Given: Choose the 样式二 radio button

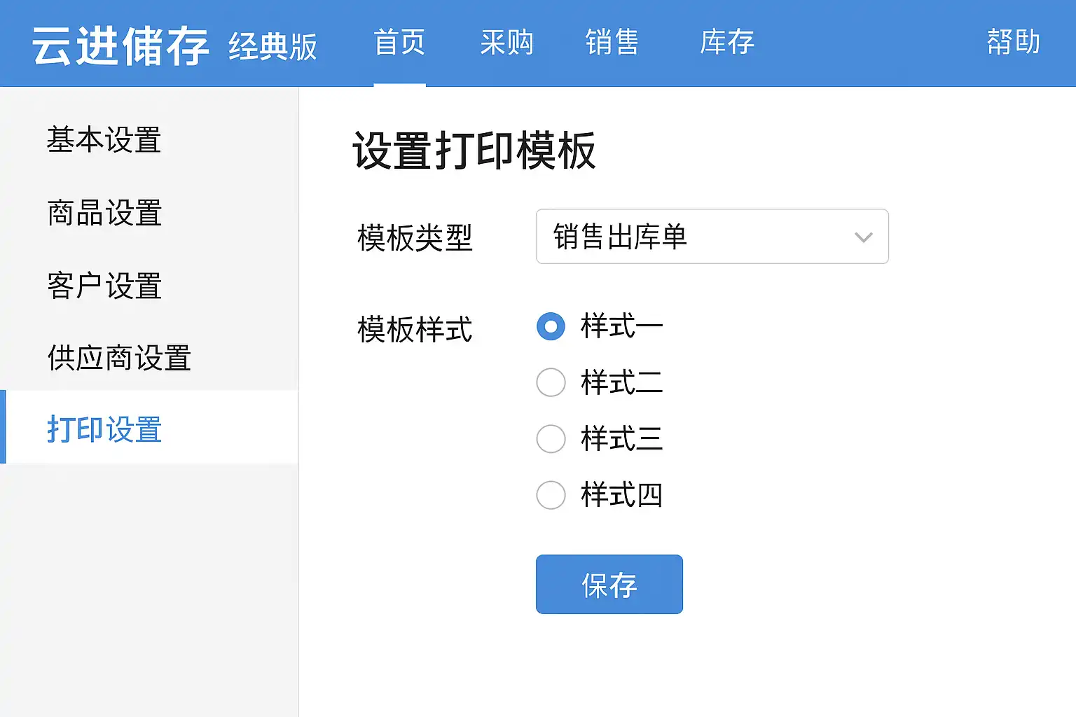Looking at the screenshot, I should (551, 382).
